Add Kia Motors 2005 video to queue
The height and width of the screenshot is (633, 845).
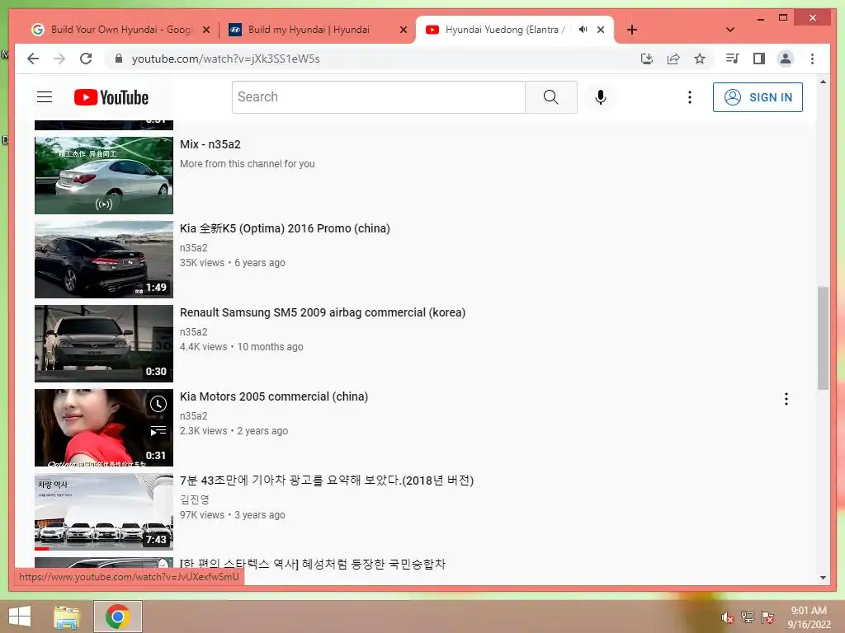point(158,430)
